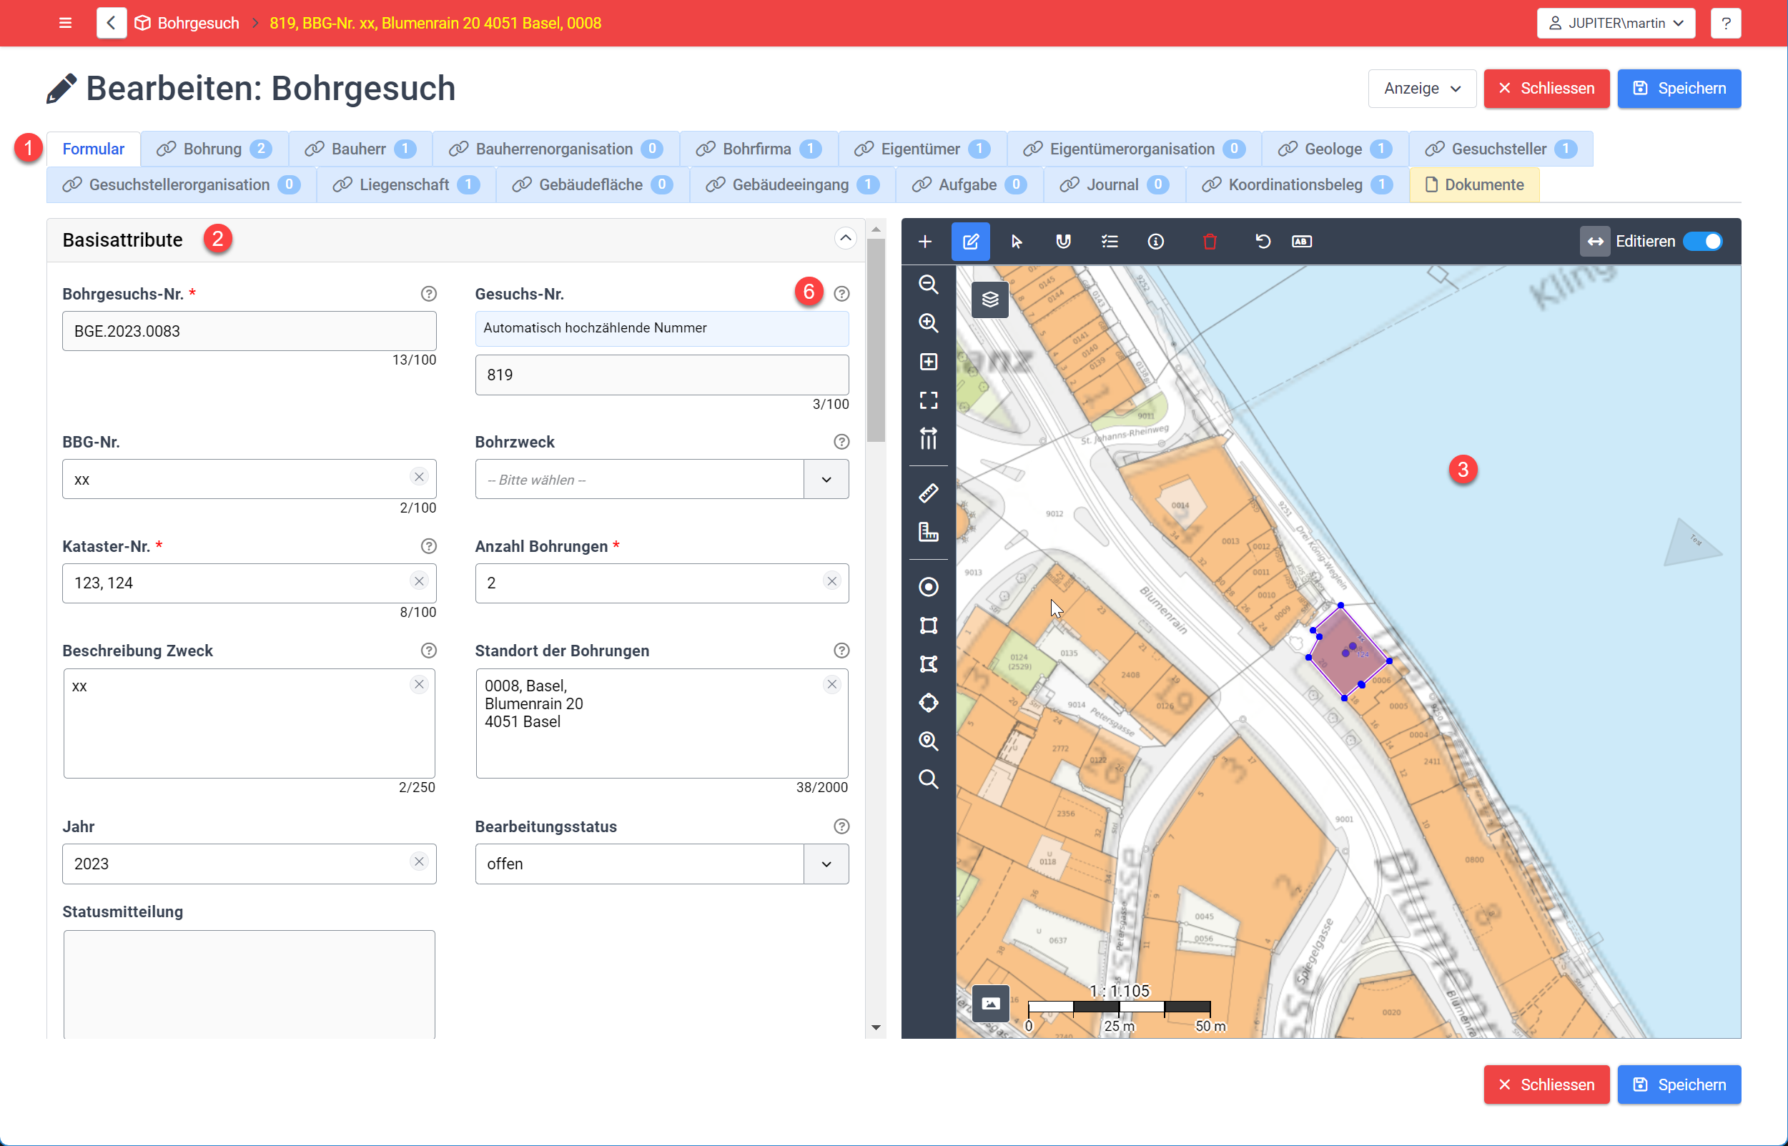Screen dimensions: 1788x1146
Task: Click the circle with nodes tool
Action: pos(928,703)
